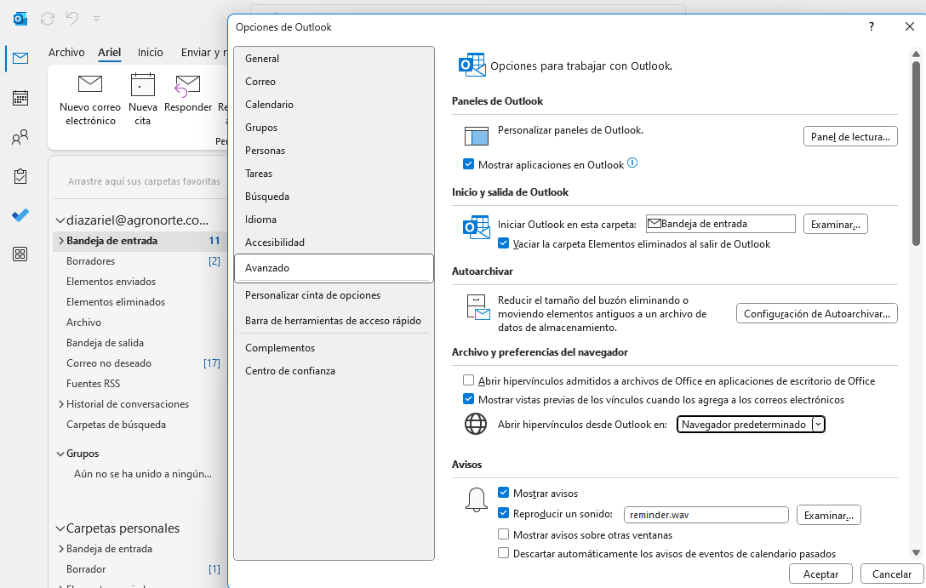Click the Undo arrow in title bar

[72, 19]
